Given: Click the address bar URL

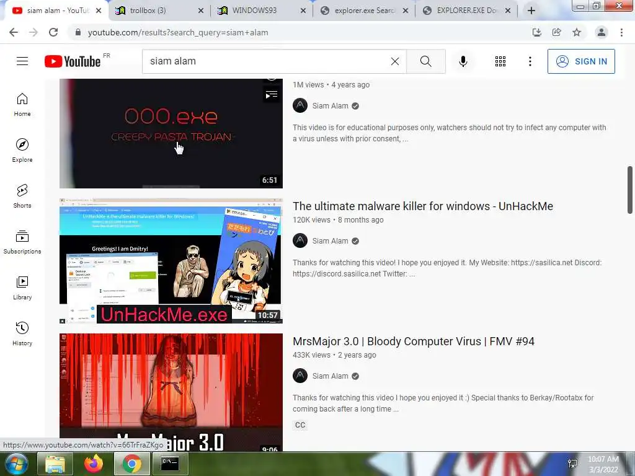Looking at the screenshot, I should [x=178, y=32].
